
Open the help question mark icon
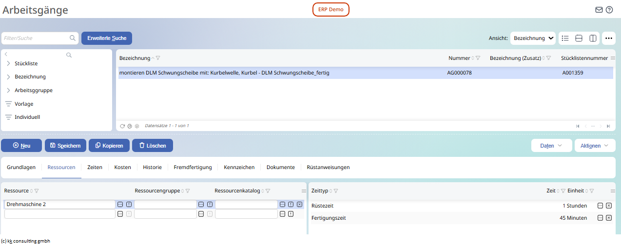(x=609, y=10)
